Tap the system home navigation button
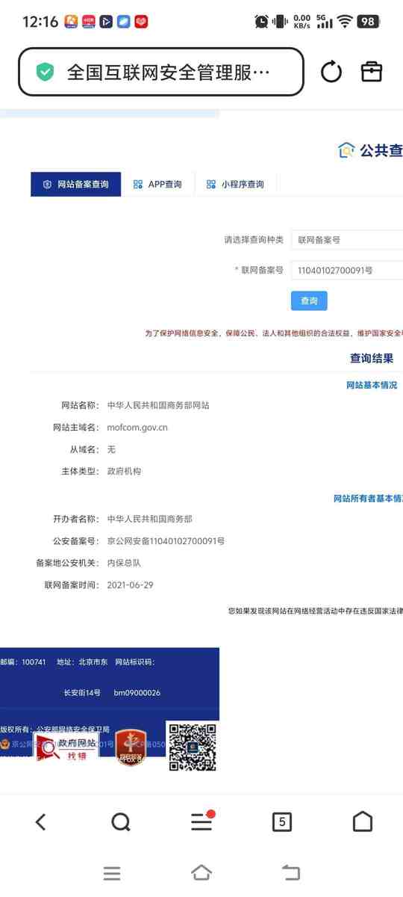Screen dimensions: 403x897 201,872
